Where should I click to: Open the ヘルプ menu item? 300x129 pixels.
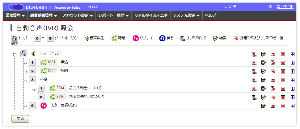tap(210, 15)
